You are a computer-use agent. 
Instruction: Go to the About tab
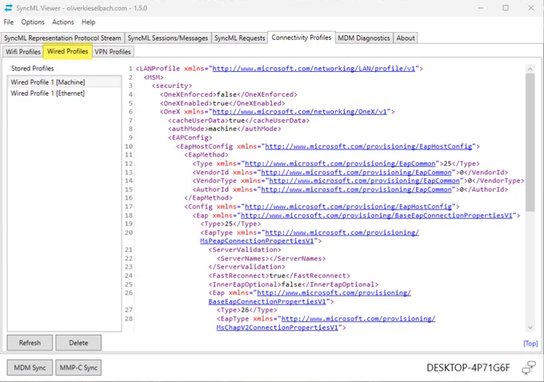(406, 38)
